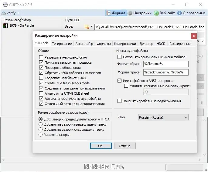Toggle Create .cue file in Tracks Mode

coord(41,83)
